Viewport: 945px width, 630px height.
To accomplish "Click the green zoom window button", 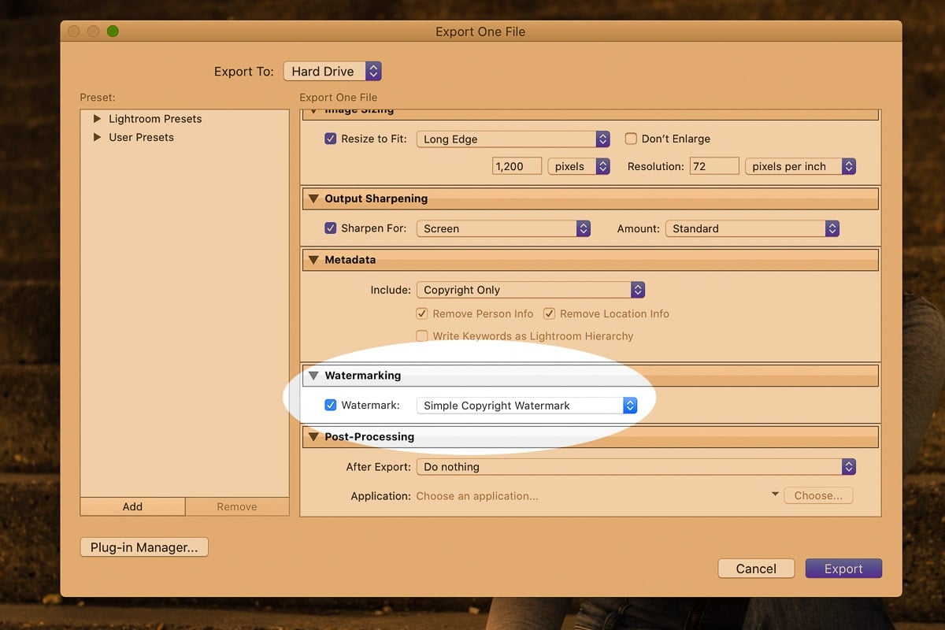I will click(x=113, y=31).
